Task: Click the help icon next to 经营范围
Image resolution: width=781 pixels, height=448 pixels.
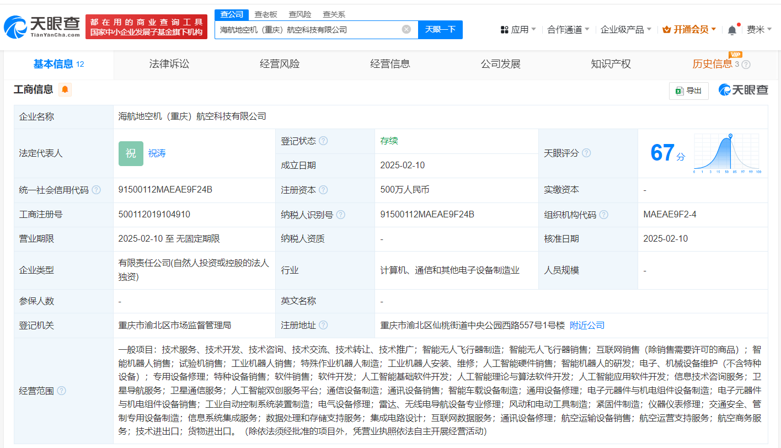Action: point(61,391)
